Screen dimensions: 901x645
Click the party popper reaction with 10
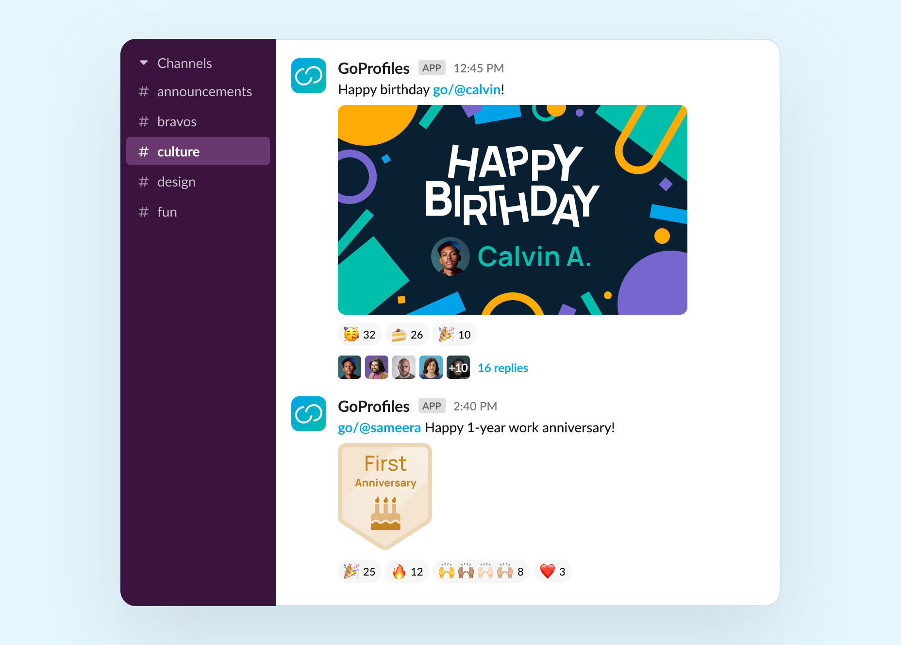(455, 334)
